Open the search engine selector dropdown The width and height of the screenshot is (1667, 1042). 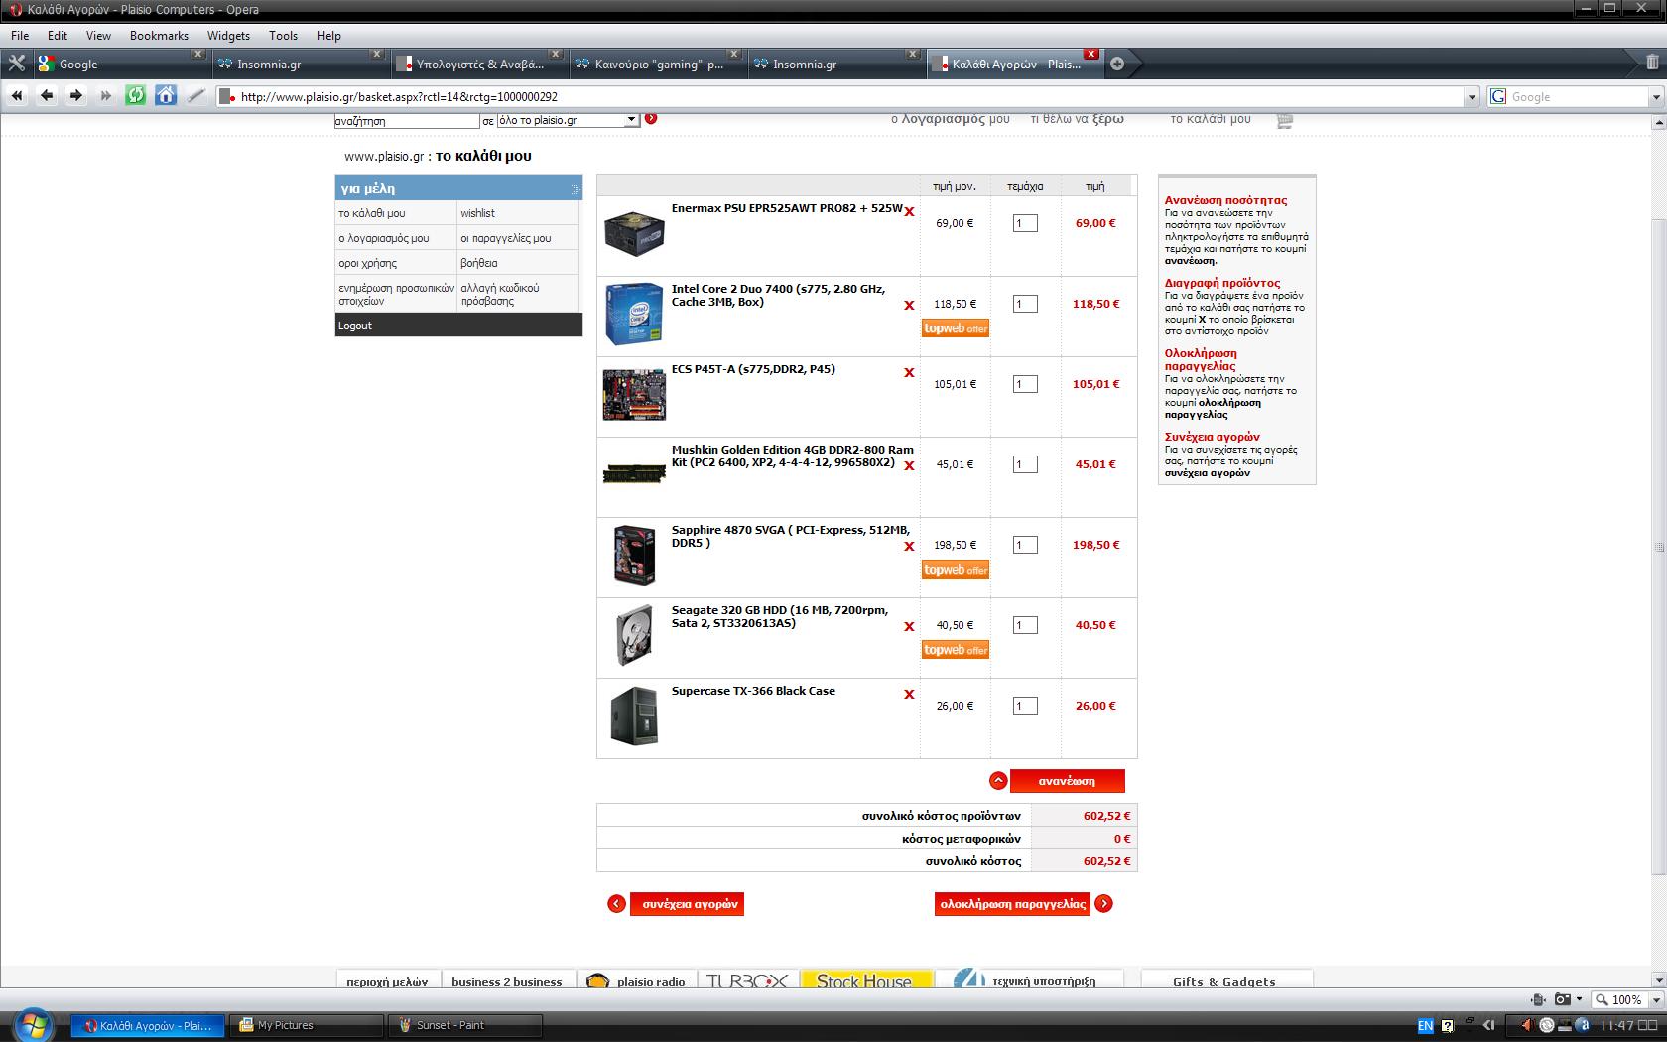click(x=1498, y=97)
